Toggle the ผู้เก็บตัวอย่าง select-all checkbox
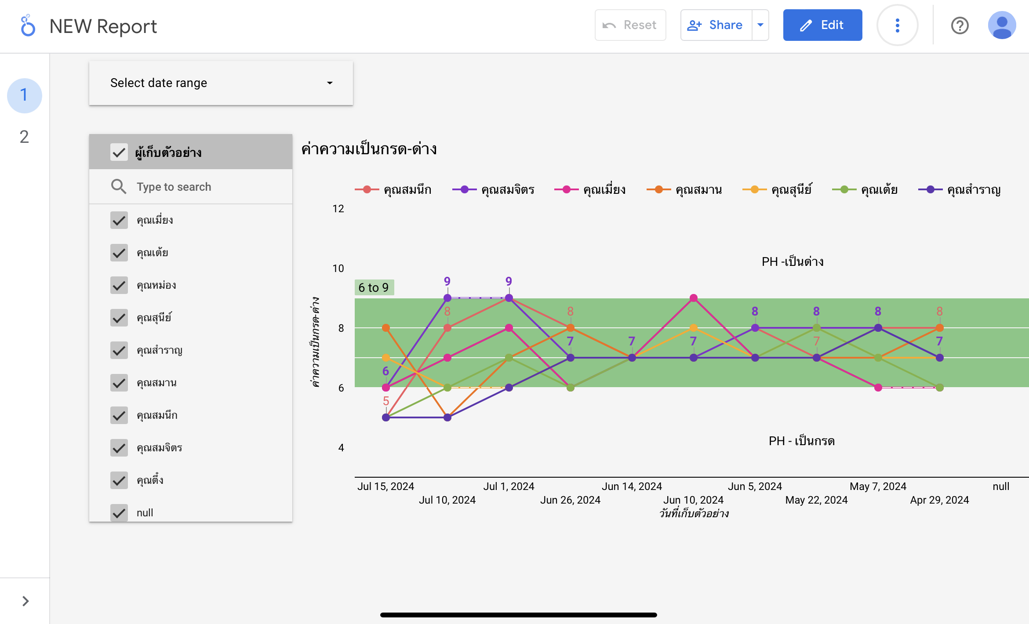The height and width of the screenshot is (624, 1029). pos(119,152)
